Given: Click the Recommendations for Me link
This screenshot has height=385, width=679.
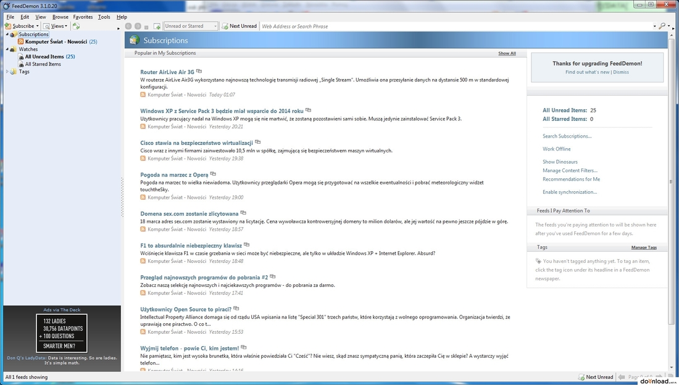Looking at the screenshot, I should pos(571,180).
